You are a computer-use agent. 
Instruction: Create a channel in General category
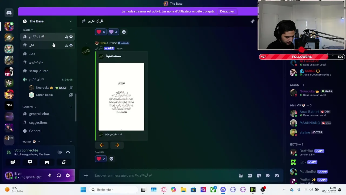[71, 107]
